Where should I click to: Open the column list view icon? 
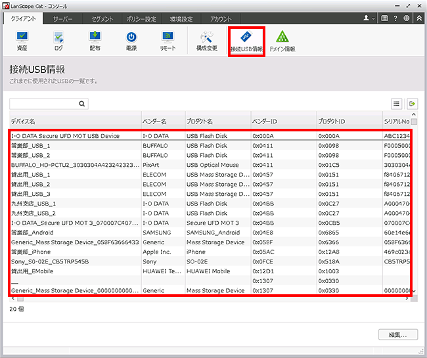coord(396,104)
